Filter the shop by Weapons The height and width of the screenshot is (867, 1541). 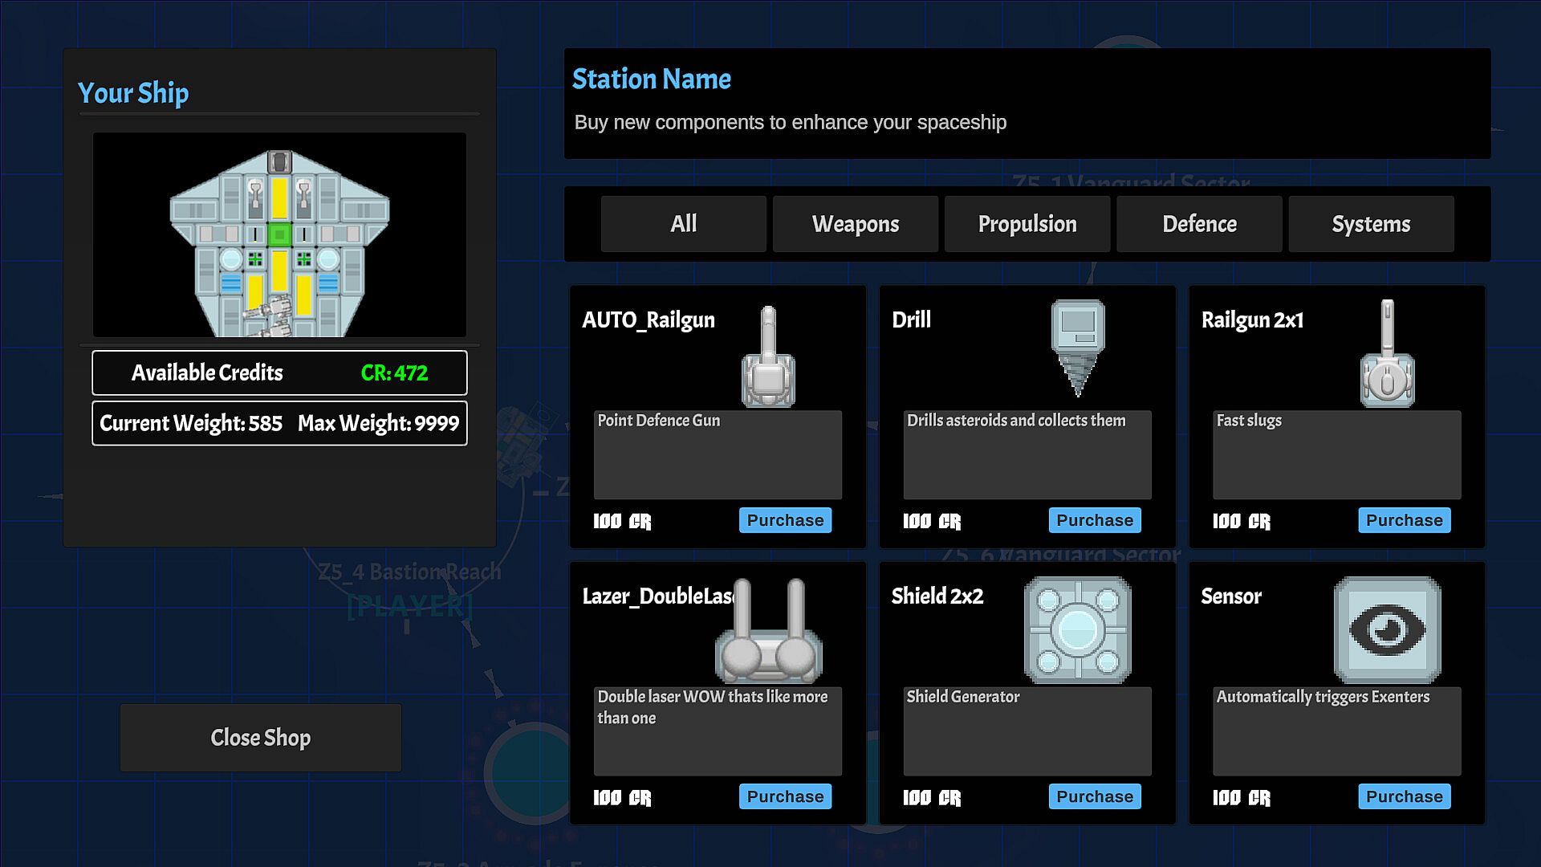(855, 224)
